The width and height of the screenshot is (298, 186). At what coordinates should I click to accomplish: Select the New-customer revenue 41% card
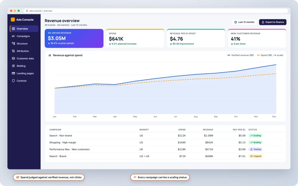[257, 38]
